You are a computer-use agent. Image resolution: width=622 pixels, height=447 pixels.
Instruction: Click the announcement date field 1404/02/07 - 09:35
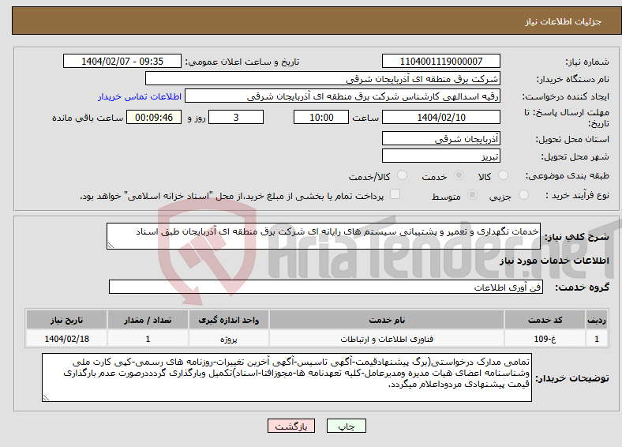[122, 61]
